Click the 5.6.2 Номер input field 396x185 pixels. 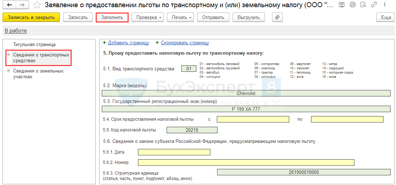246,162
